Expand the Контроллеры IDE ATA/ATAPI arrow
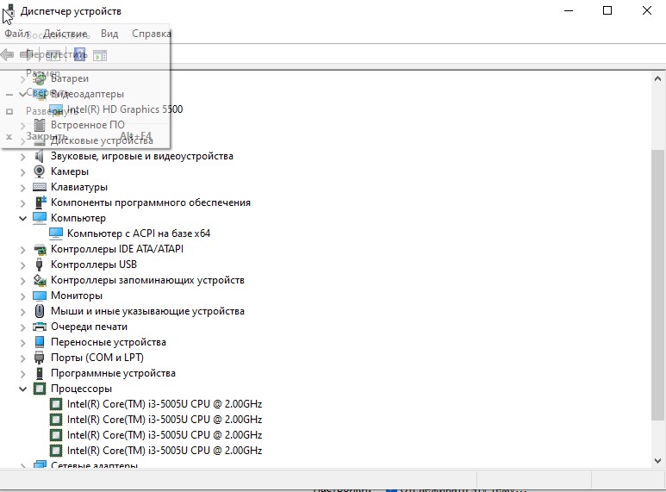Screen dimensions: 666x492 click(23, 250)
